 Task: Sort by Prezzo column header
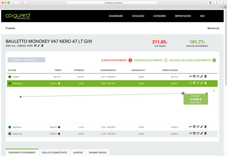pos(58,70)
